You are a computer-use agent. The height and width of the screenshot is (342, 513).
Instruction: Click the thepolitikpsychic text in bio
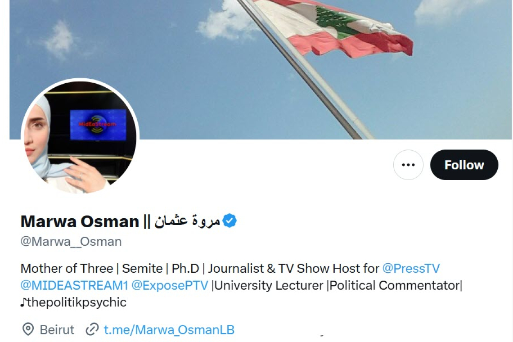click(77, 302)
